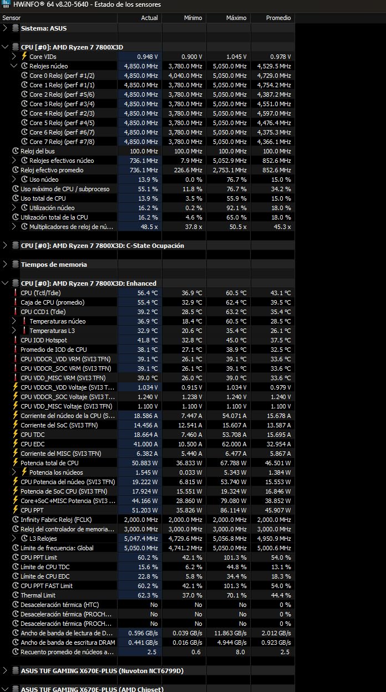The image size is (386, 692).
Task: Select the Límite de frecuencia: Global row
Action: (148, 547)
